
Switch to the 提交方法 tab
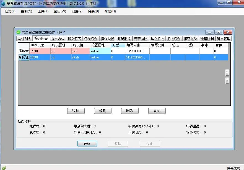[x=58, y=39]
